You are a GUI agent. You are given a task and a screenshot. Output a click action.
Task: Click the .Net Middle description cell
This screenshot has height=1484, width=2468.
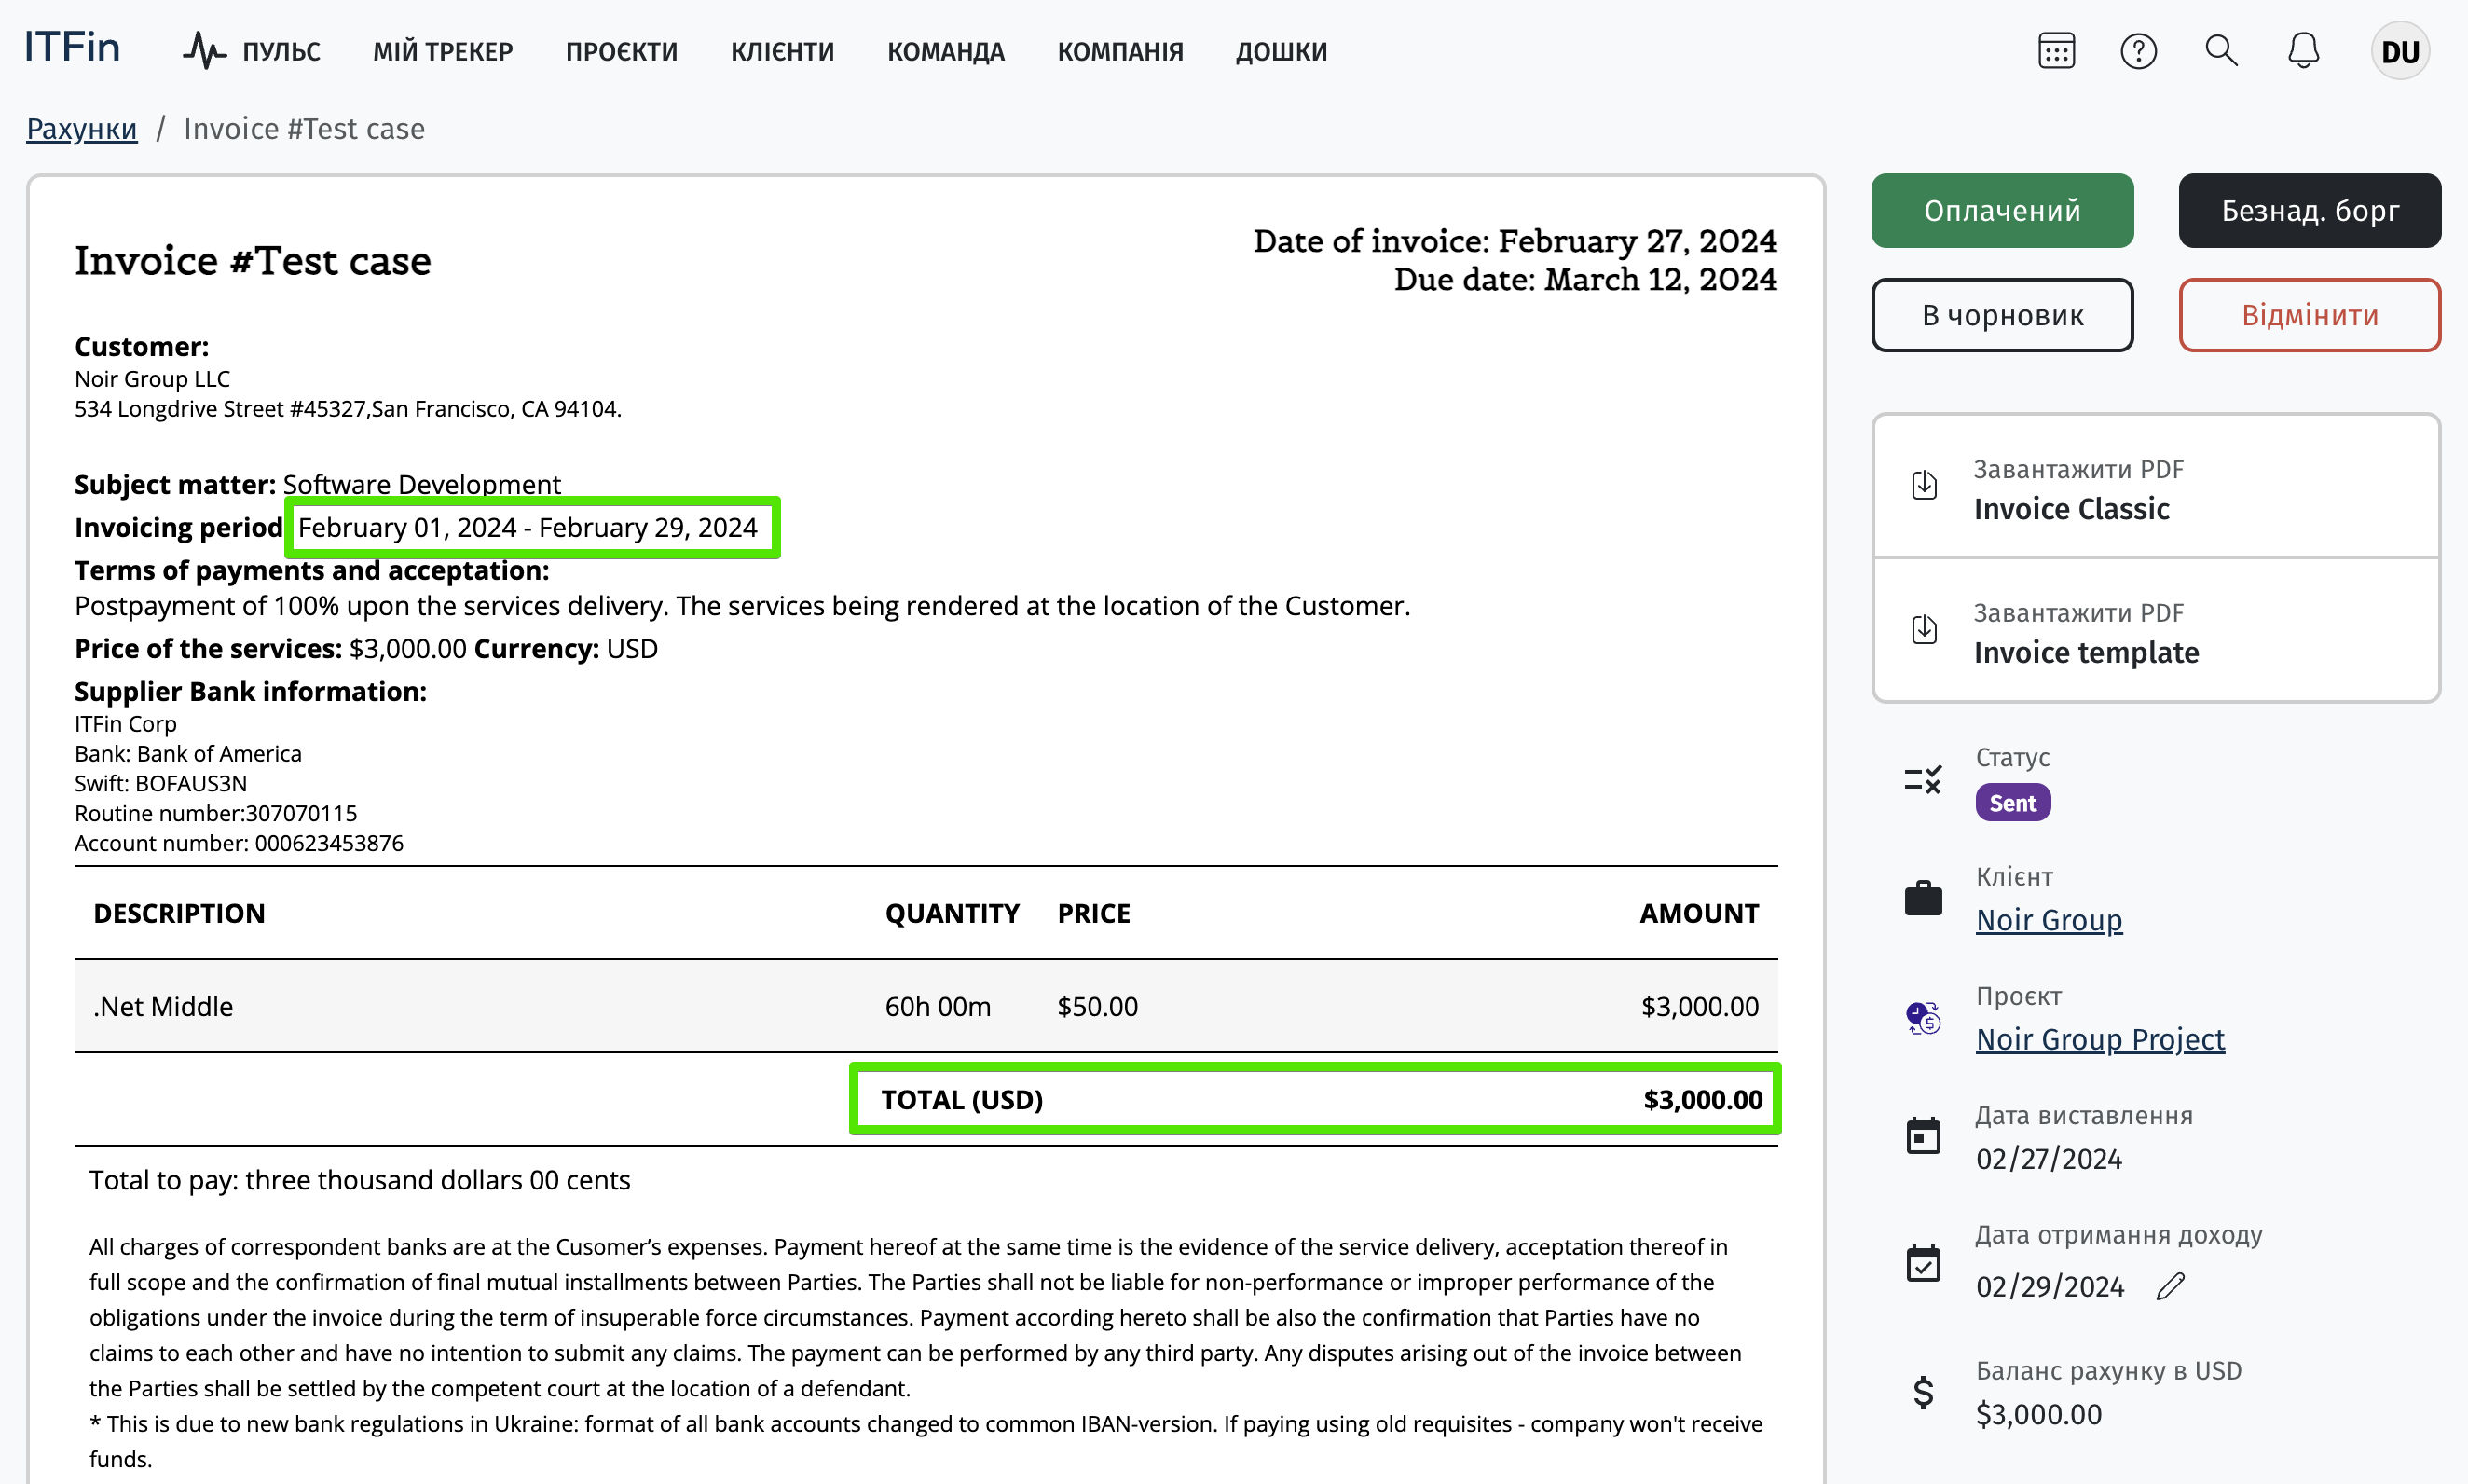click(163, 1006)
